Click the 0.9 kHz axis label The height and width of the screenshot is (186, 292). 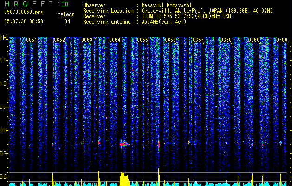point(4,107)
